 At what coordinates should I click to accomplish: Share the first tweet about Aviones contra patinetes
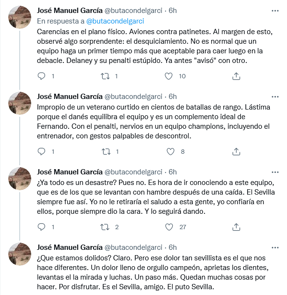pos(236,76)
